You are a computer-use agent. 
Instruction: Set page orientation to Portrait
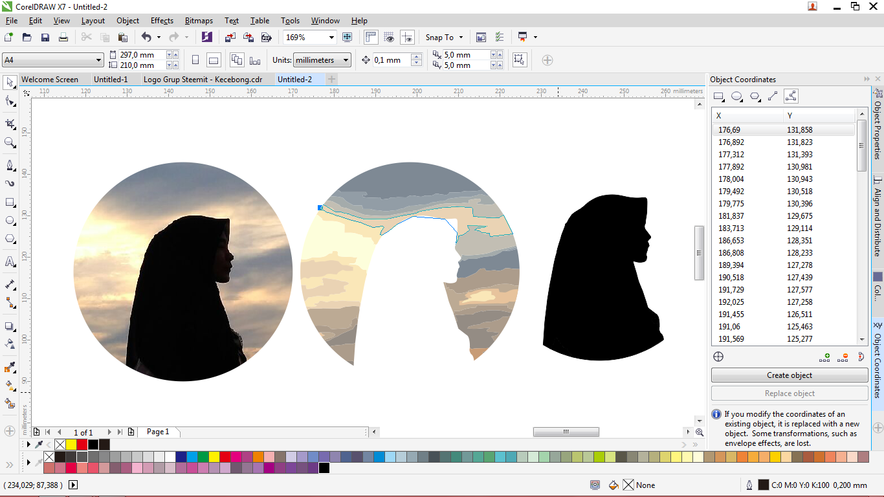pyautogui.click(x=195, y=60)
